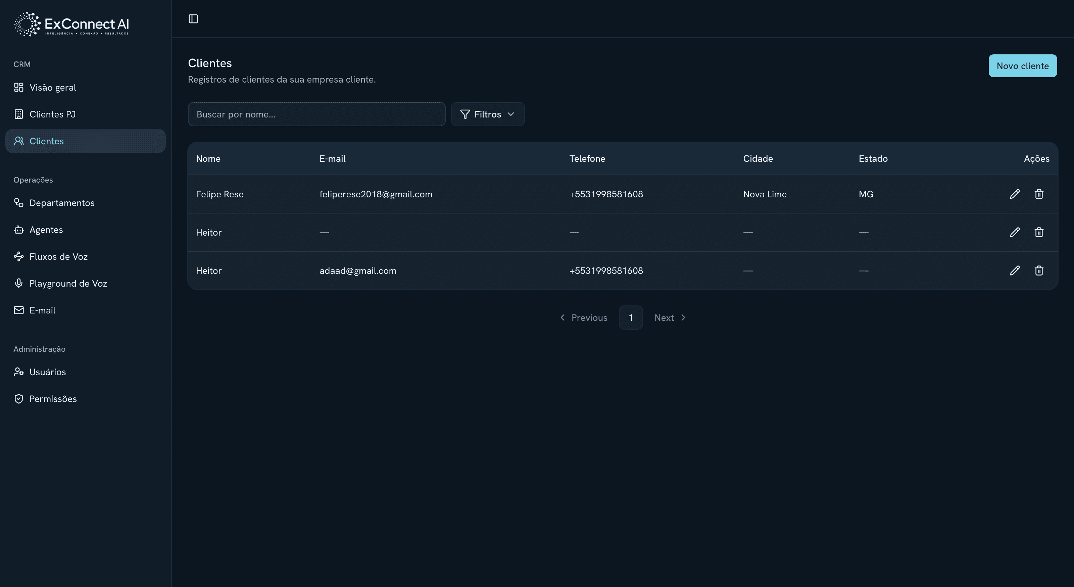Click the Fluxos de Voz icon
Screen dimensions: 1074x587
[19, 256]
